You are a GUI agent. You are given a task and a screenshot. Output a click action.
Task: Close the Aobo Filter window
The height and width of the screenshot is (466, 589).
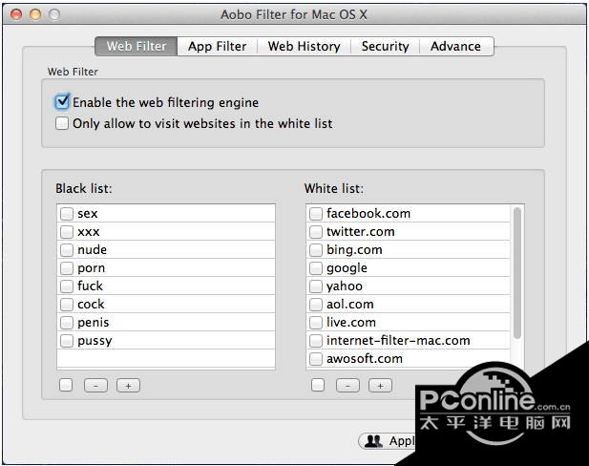(x=16, y=14)
